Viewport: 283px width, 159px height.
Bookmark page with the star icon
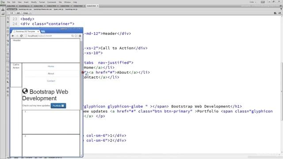click(76, 36)
